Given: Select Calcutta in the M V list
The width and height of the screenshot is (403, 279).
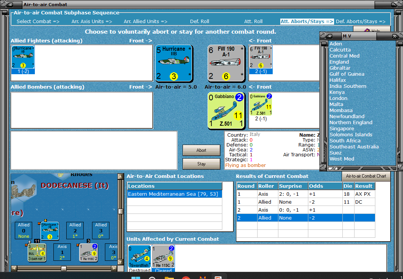Looking at the screenshot, I should coord(340,50).
